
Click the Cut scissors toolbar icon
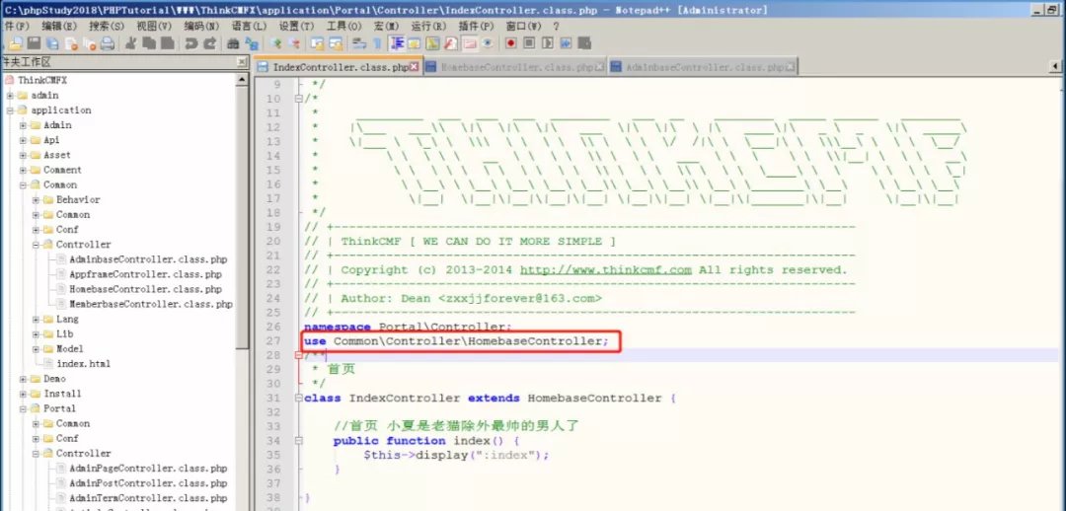click(130, 43)
